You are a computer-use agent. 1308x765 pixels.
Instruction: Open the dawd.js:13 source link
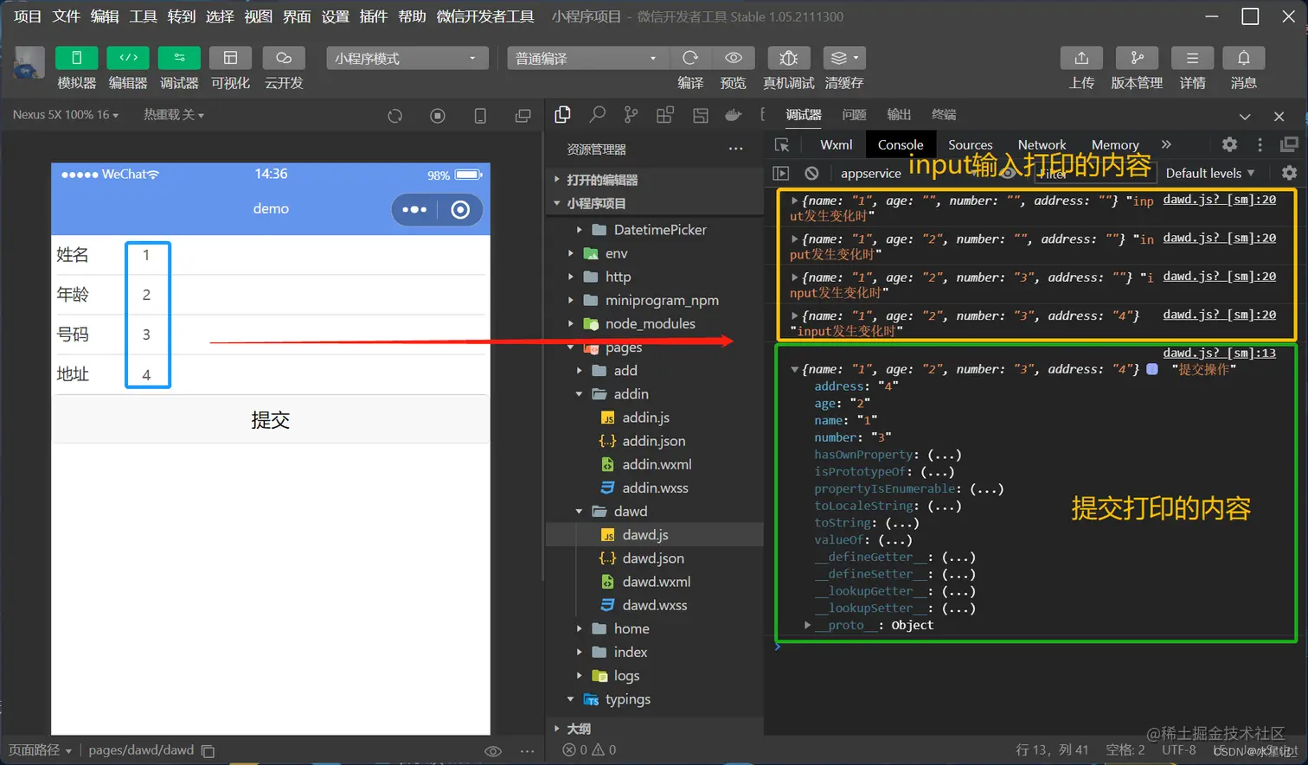1219,353
